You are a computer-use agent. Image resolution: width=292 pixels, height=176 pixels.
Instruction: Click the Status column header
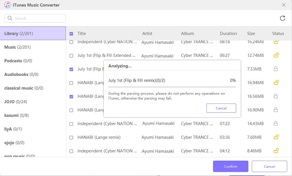(278, 33)
